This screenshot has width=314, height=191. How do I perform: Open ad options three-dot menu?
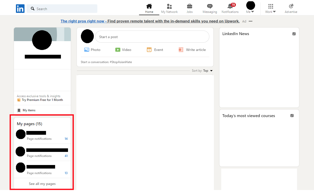click(x=251, y=21)
